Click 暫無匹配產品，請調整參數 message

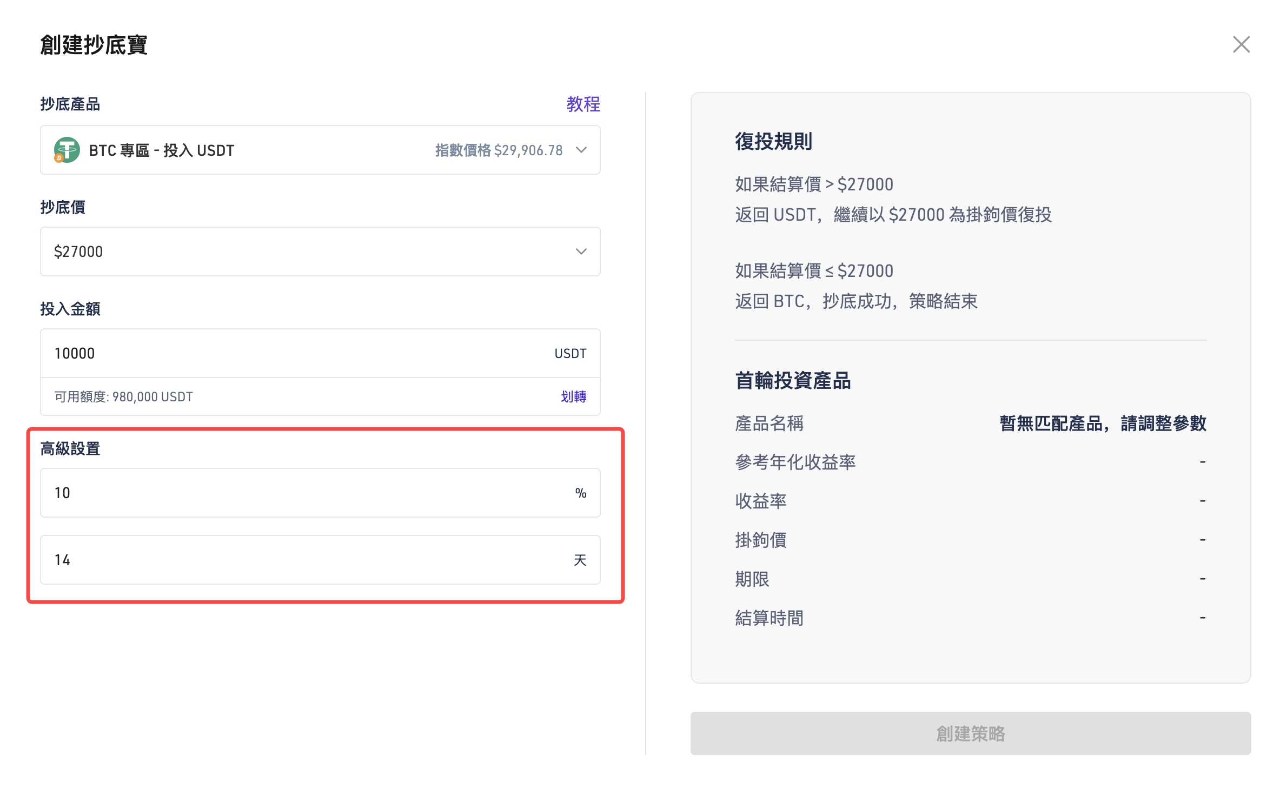point(1103,423)
